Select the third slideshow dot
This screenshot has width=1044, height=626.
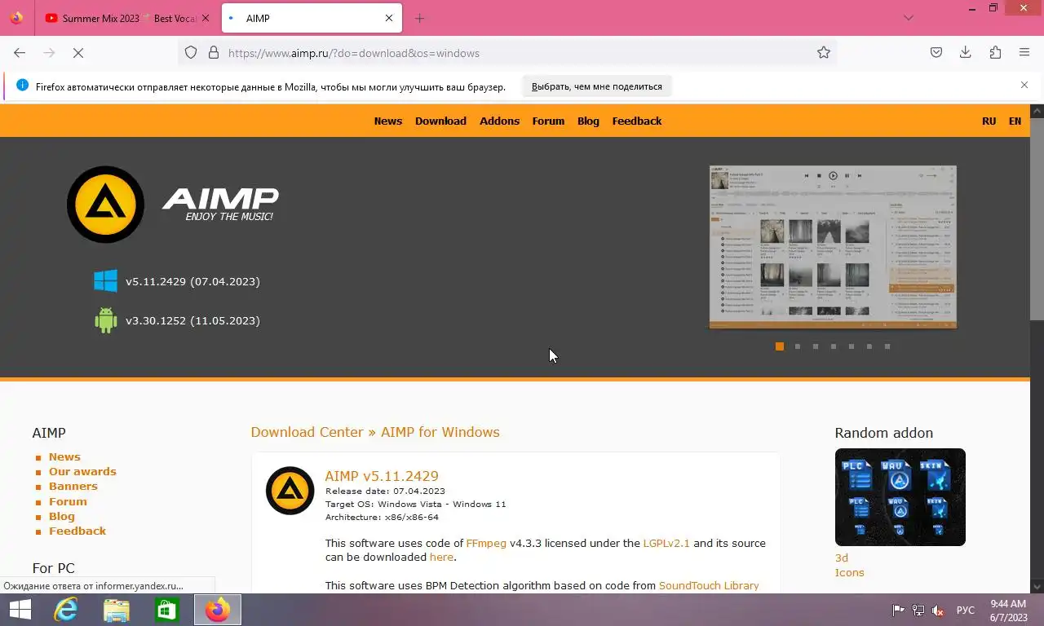tap(816, 346)
